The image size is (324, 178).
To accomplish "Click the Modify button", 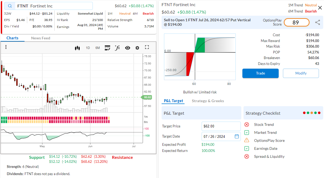I will click(301, 73).
